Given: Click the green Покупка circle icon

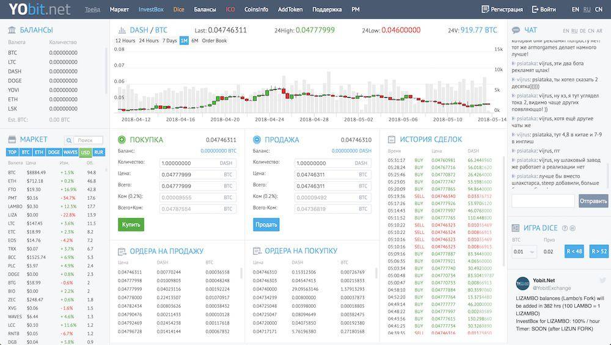Looking at the screenshot, I should pyautogui.click(x=122, y=140).
